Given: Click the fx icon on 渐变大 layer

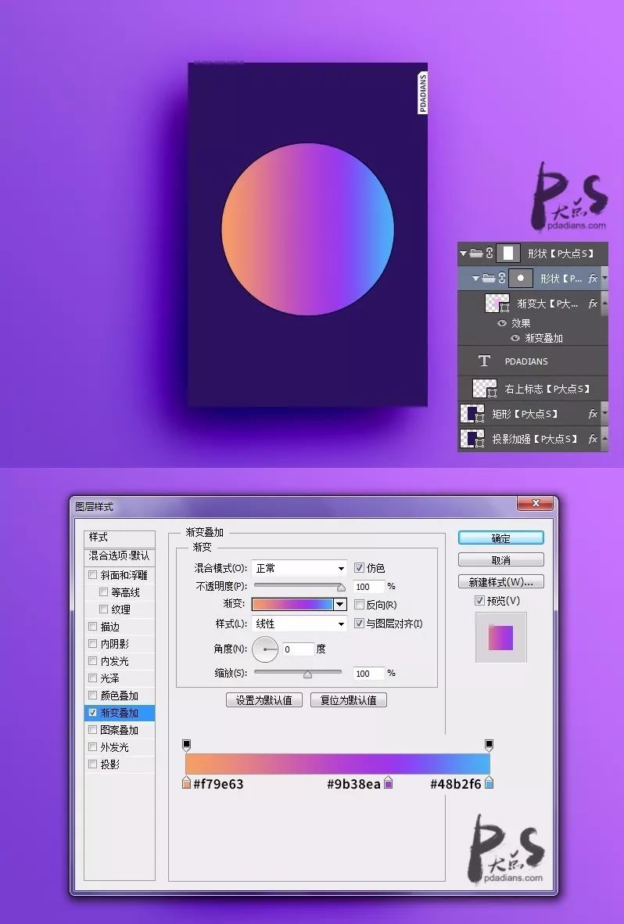Looking at the screenshot, I should (593, 304).
